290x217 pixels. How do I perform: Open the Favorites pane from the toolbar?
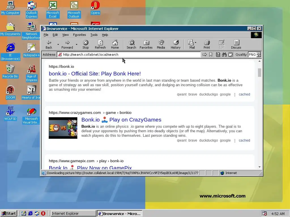146,45
